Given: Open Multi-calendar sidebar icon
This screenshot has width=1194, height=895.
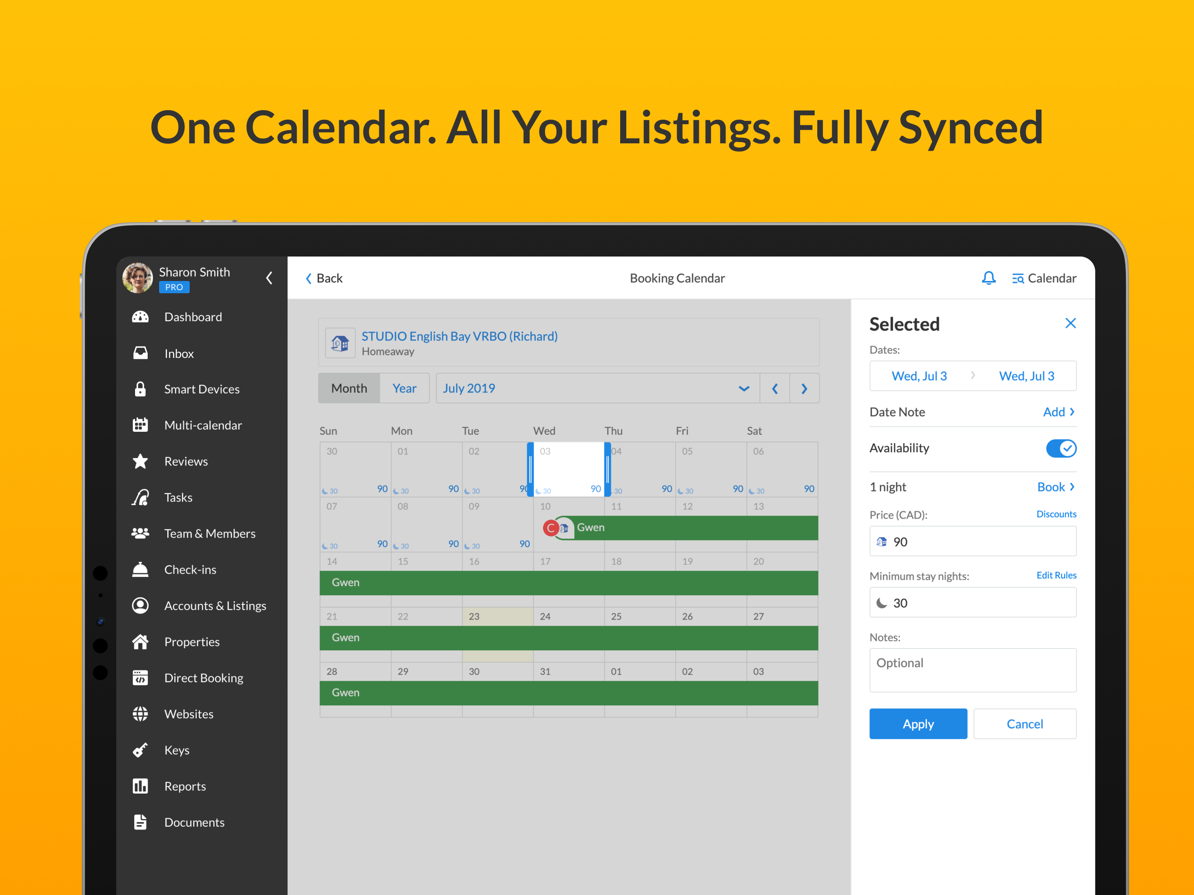Looking at the screenshot, I should tap(140, 425).
